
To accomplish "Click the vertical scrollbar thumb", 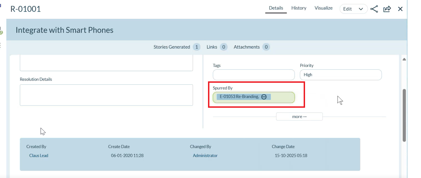I will tap(404, 115).
